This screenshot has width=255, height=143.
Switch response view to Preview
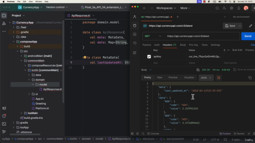coord(173,77)
